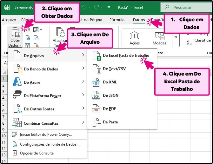Click the Excel logo icon
213x164 pixels.
[x=7, y=7]
